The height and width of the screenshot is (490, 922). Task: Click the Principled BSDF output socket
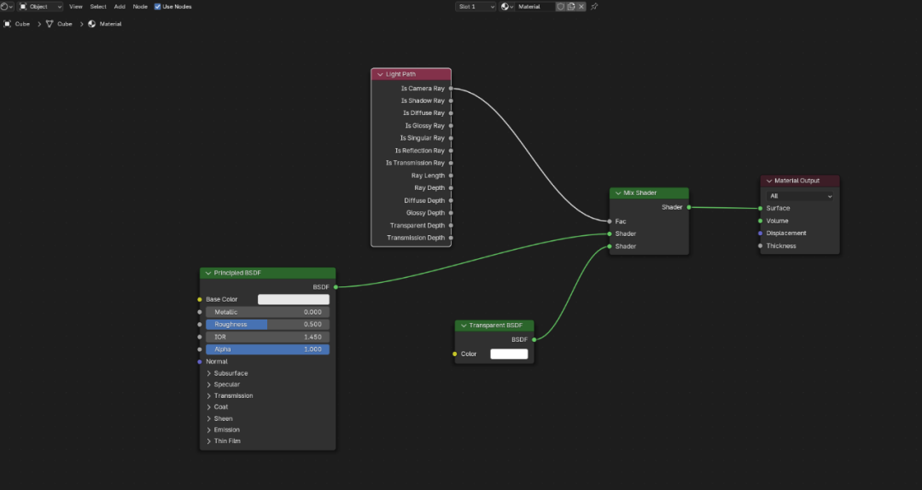[x=336, y=287]
